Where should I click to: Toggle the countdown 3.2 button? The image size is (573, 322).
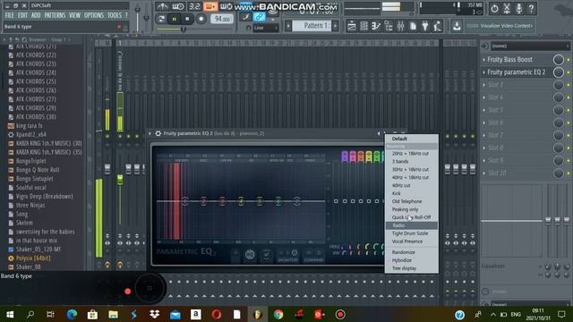194,6
